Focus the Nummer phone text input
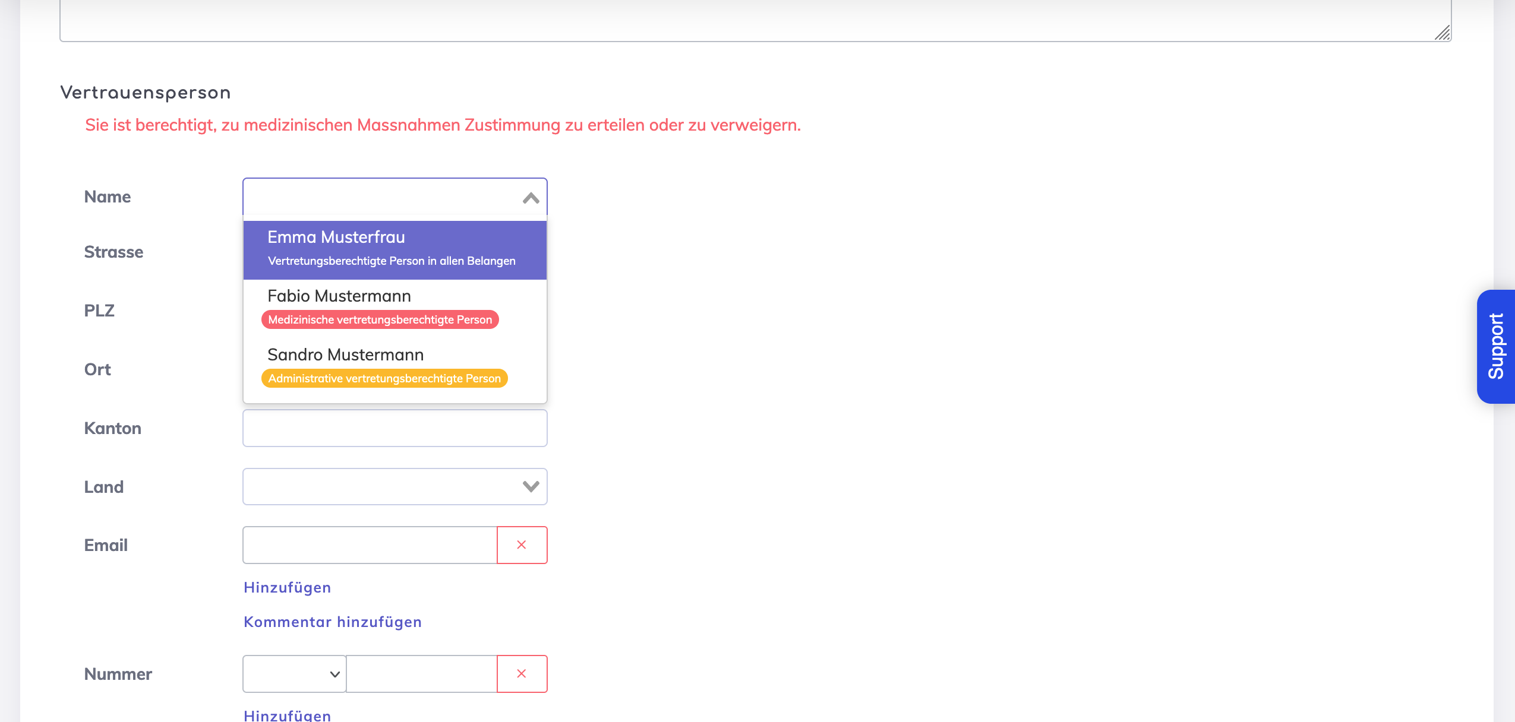The height and width of the screenshot is (722, 1515). [x=421, y=673]
